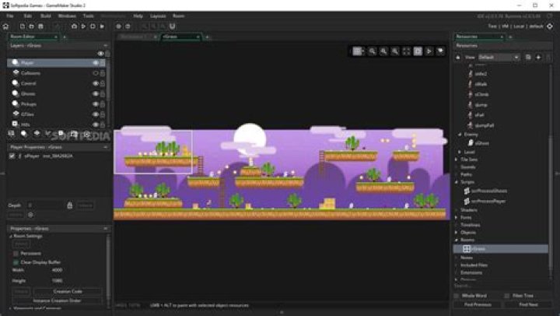Click the Find Next button
This screenshot has width=560, height=316.
pos(528,304)
